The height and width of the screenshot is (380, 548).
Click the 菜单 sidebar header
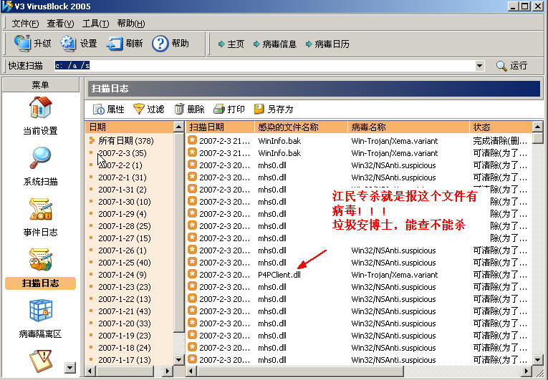tap(41, 85)
